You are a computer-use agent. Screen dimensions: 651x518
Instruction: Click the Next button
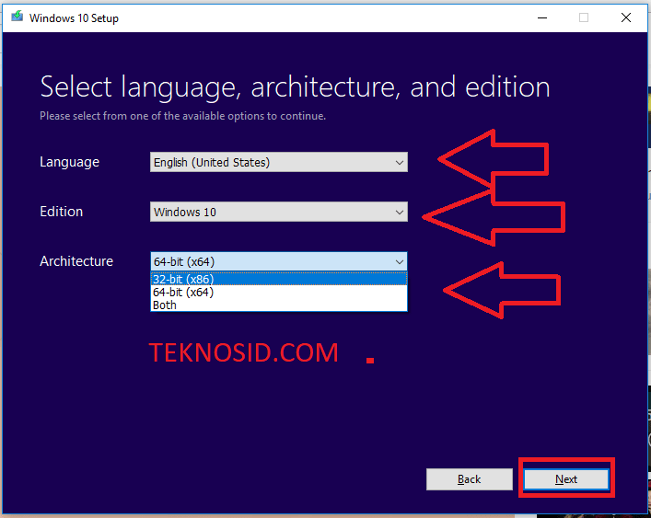(x=566, y=479)
